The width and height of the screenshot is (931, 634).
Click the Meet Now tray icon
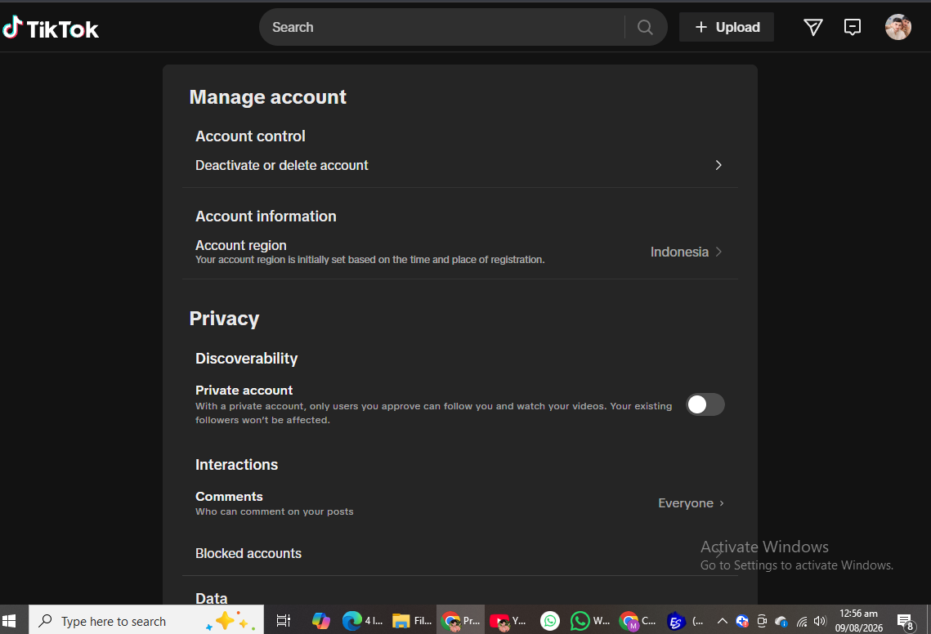pyautogui.click(x=762, y=622)
